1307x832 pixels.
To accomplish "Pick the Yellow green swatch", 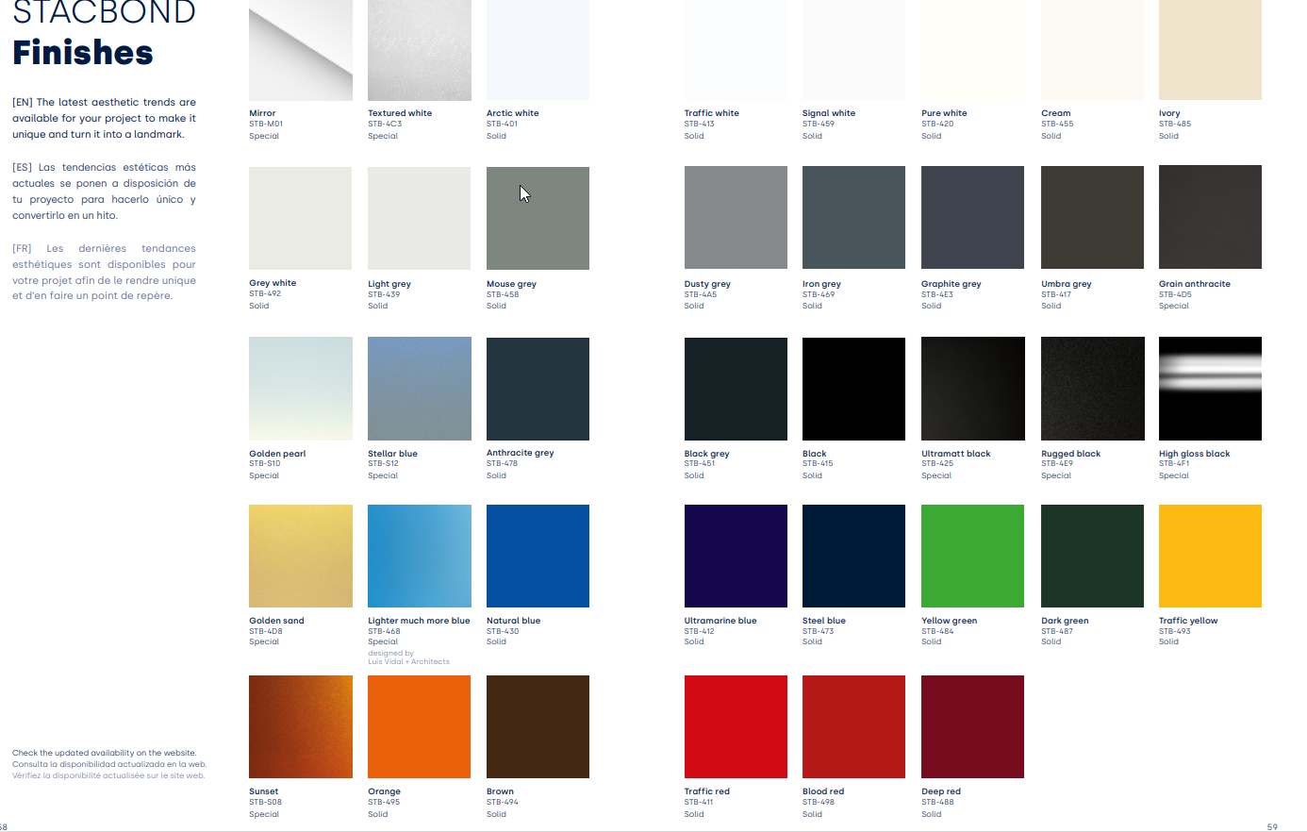I will [972, 557].
